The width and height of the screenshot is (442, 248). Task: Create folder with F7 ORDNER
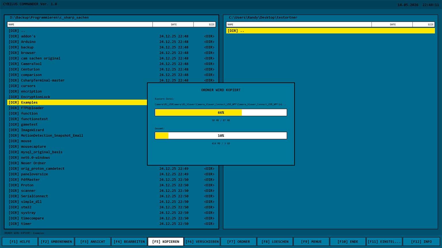(x=238, y=242)
